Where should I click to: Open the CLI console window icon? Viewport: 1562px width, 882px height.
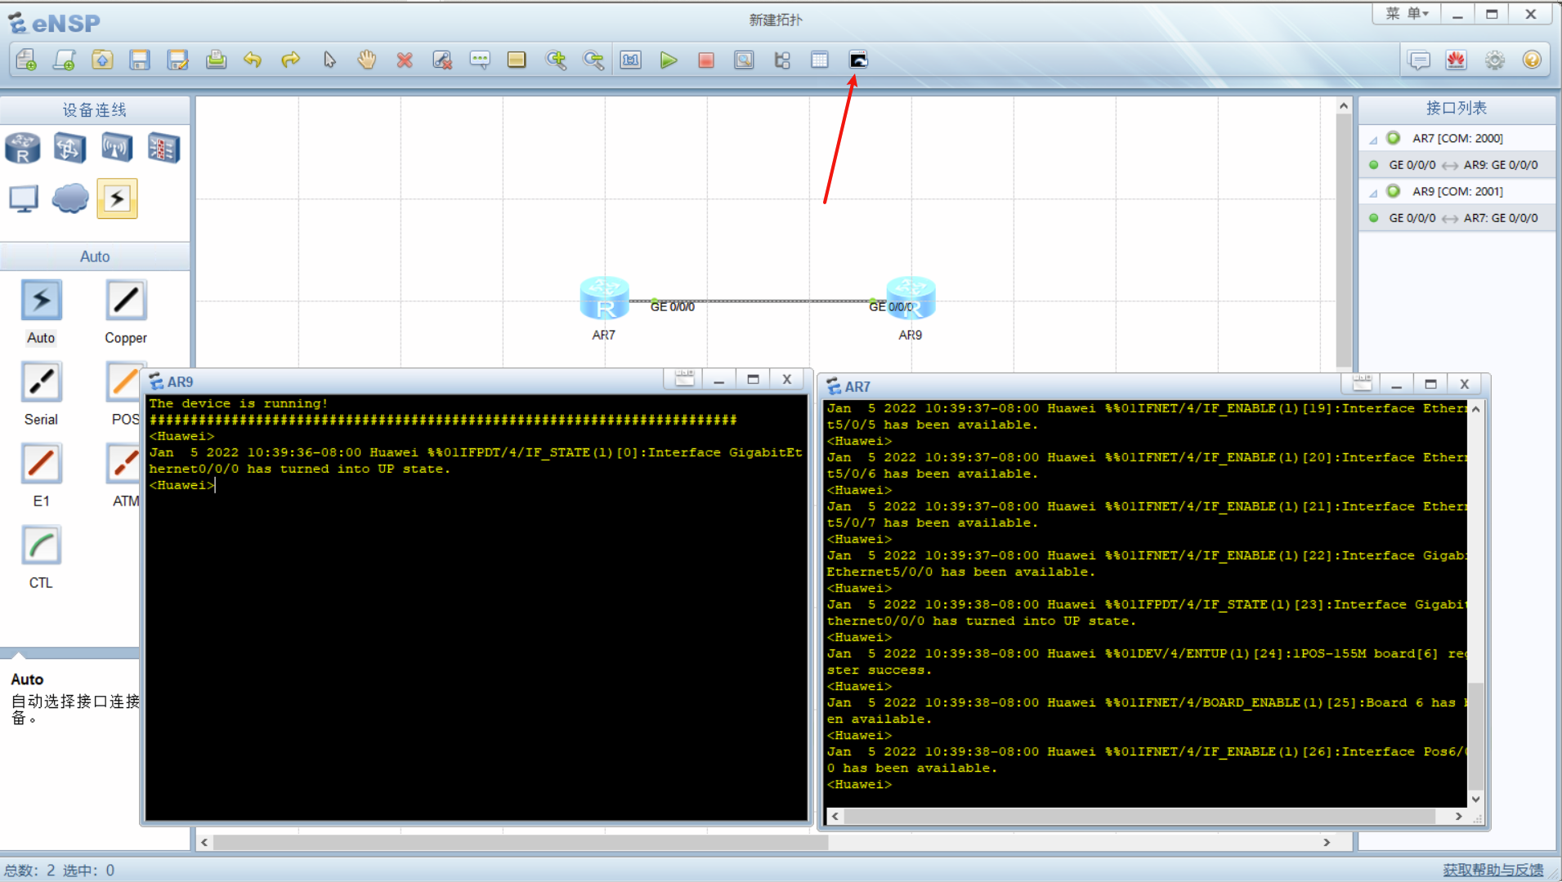click(x=858, y=60)
